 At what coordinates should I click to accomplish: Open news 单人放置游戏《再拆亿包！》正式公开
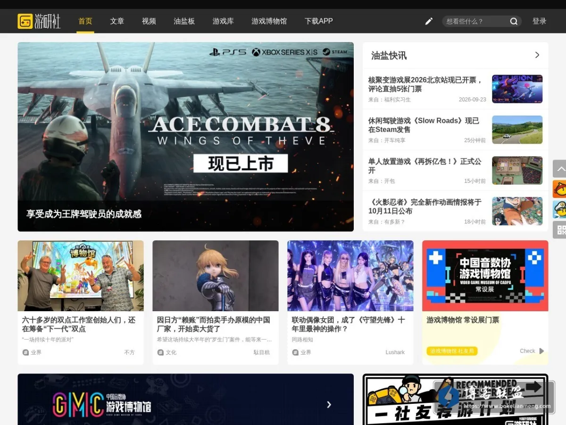424,166
